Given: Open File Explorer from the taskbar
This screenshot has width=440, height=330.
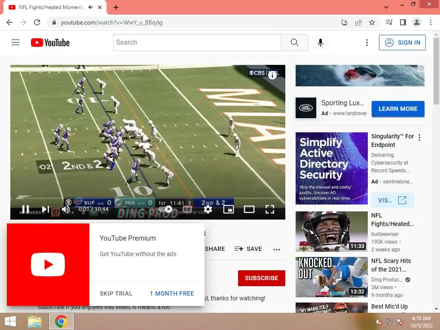Looking at the screenshot, I should 35,321.
